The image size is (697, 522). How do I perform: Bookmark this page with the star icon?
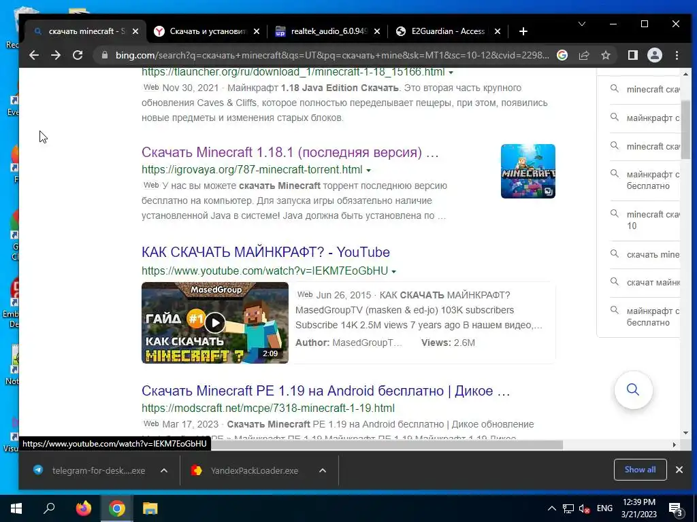[x=605, y=55]
